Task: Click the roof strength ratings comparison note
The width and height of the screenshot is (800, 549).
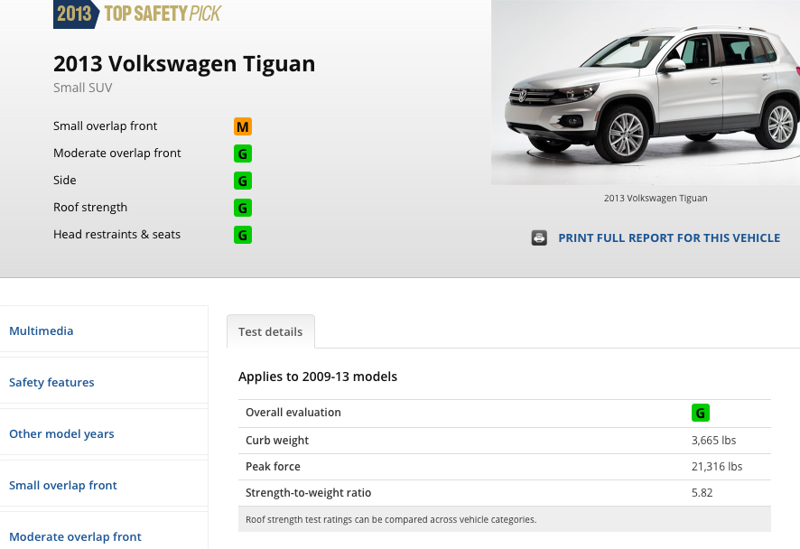Action: [391, 519]
